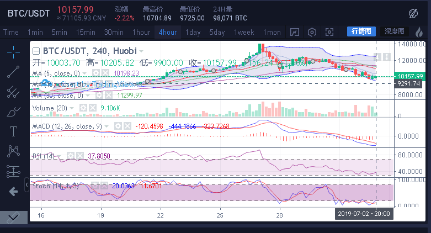Image resolution: width=431 pixels, height=233 pixels.
Task: Select the price range measure tool
Action: point(13,171)
